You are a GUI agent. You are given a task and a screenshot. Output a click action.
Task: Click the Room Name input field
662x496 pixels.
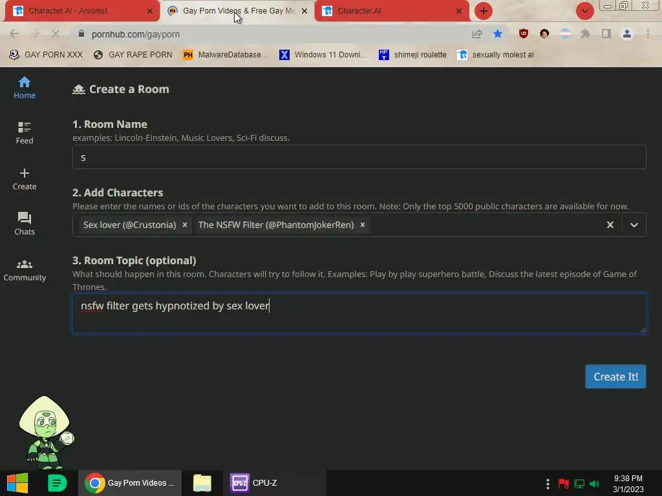point(359,157)
